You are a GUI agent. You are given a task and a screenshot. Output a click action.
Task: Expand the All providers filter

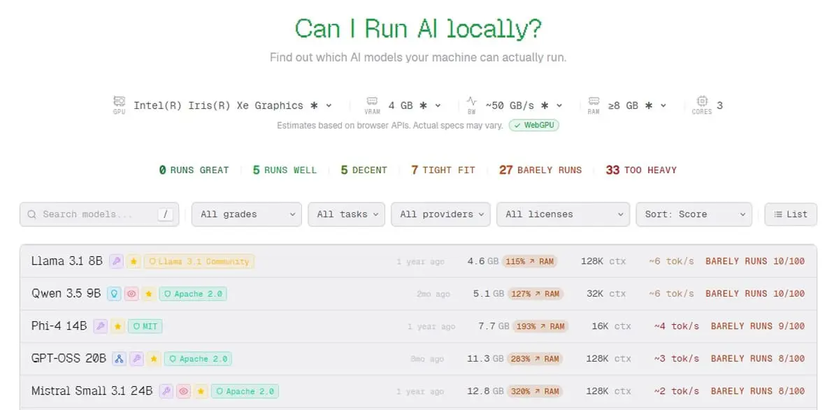[440, 214]
